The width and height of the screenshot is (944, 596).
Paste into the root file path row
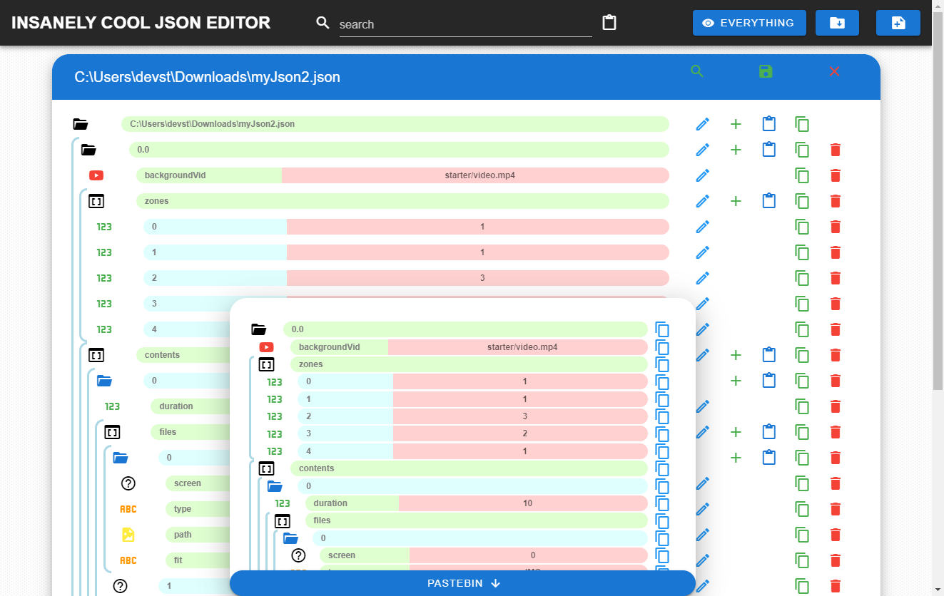coord(768,124)
